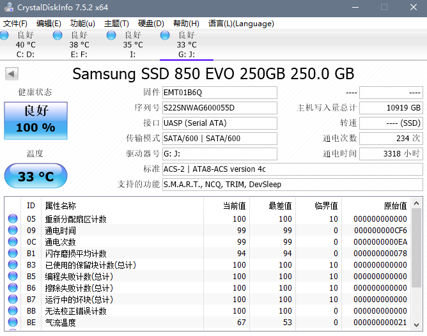Click the previous disk arrow button

(x=12, y=74)
